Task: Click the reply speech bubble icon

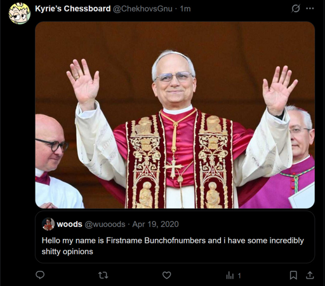Action: (x=40, y=275)
